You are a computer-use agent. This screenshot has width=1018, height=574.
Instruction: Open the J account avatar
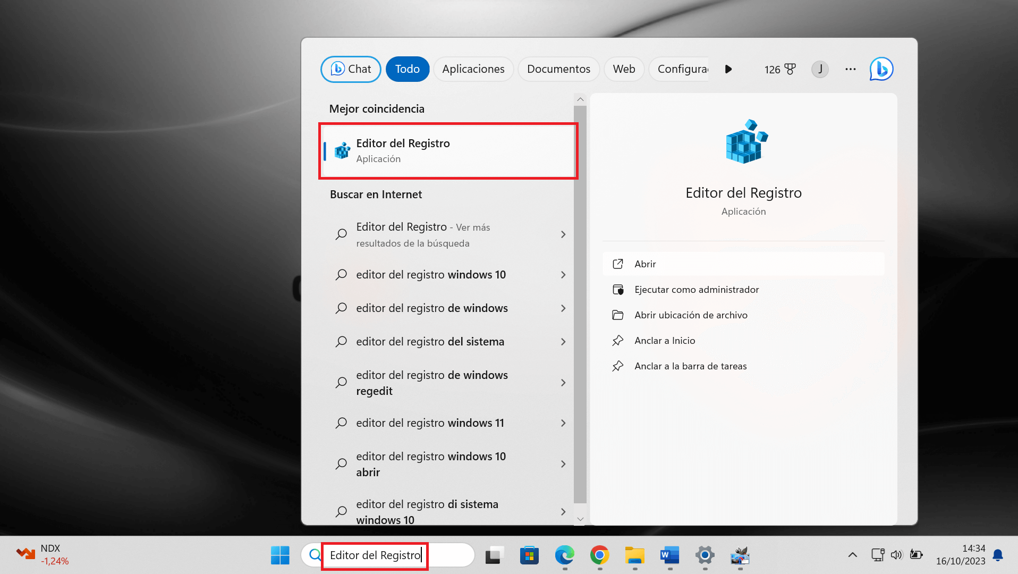pos(820,69)
